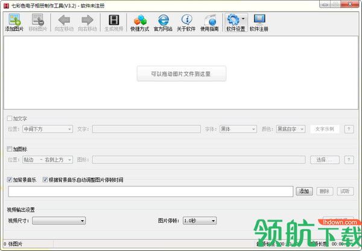The height and width of the screenshot is (251, 362).
Task: Open the text position dropdown 中间下方
Action: (x=48, y=129)
